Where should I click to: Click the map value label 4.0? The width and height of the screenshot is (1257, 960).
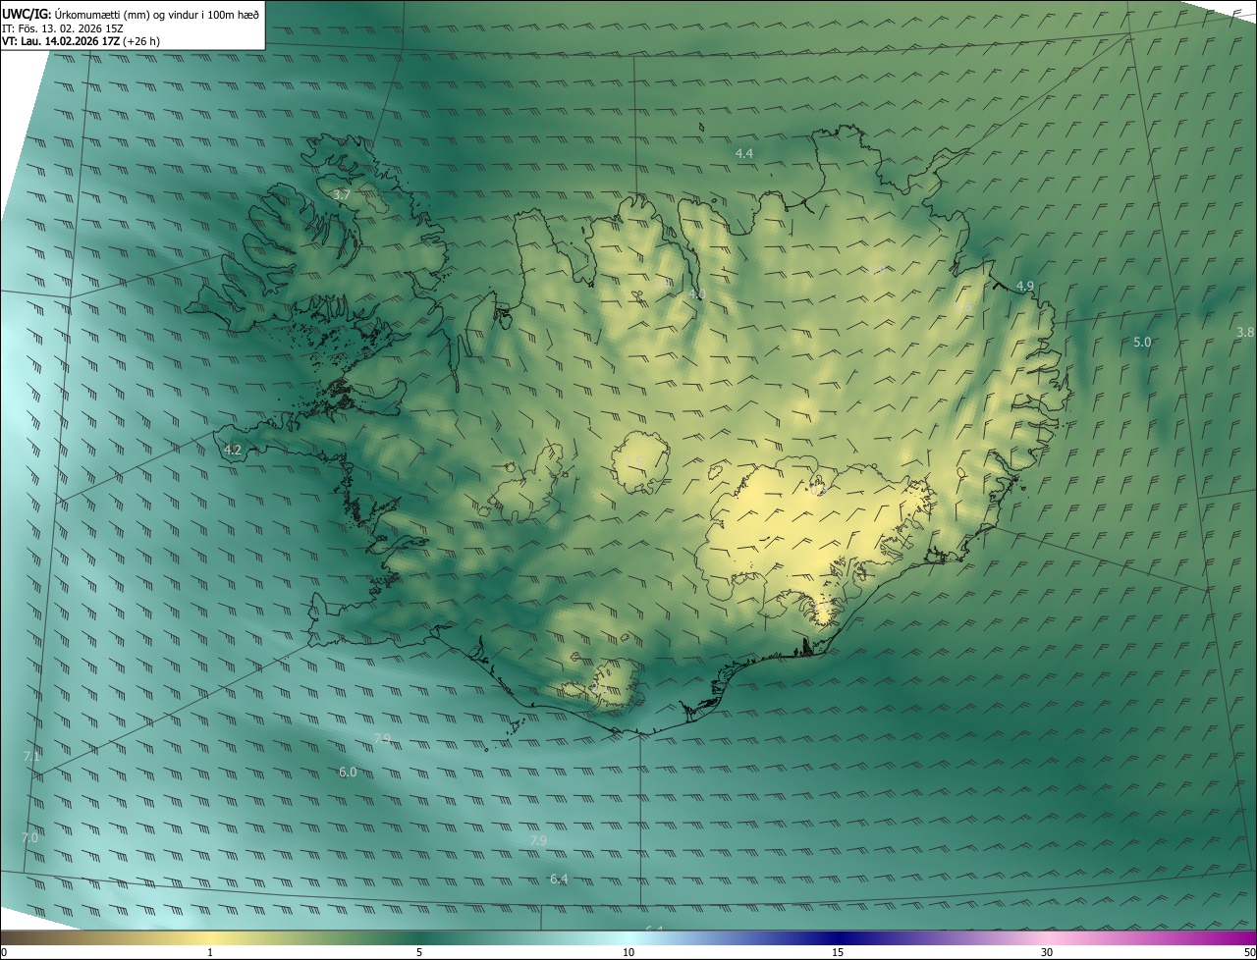[697, 294]
